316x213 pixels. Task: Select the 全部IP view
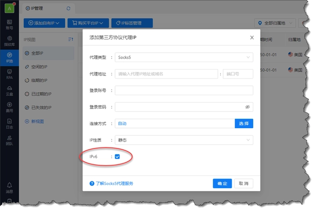click(x=48, y=53)
